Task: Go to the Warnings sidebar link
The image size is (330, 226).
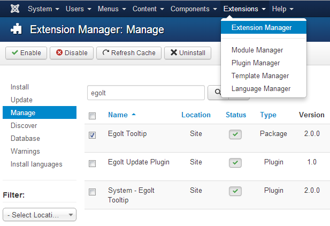Action: 25,152
